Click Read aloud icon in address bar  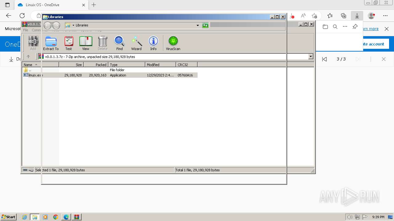click(303, 16)
